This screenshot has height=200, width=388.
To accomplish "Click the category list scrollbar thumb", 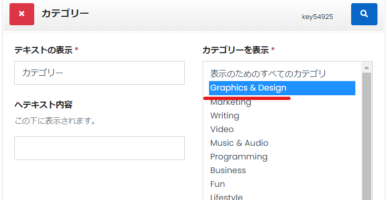I will 367,136.
